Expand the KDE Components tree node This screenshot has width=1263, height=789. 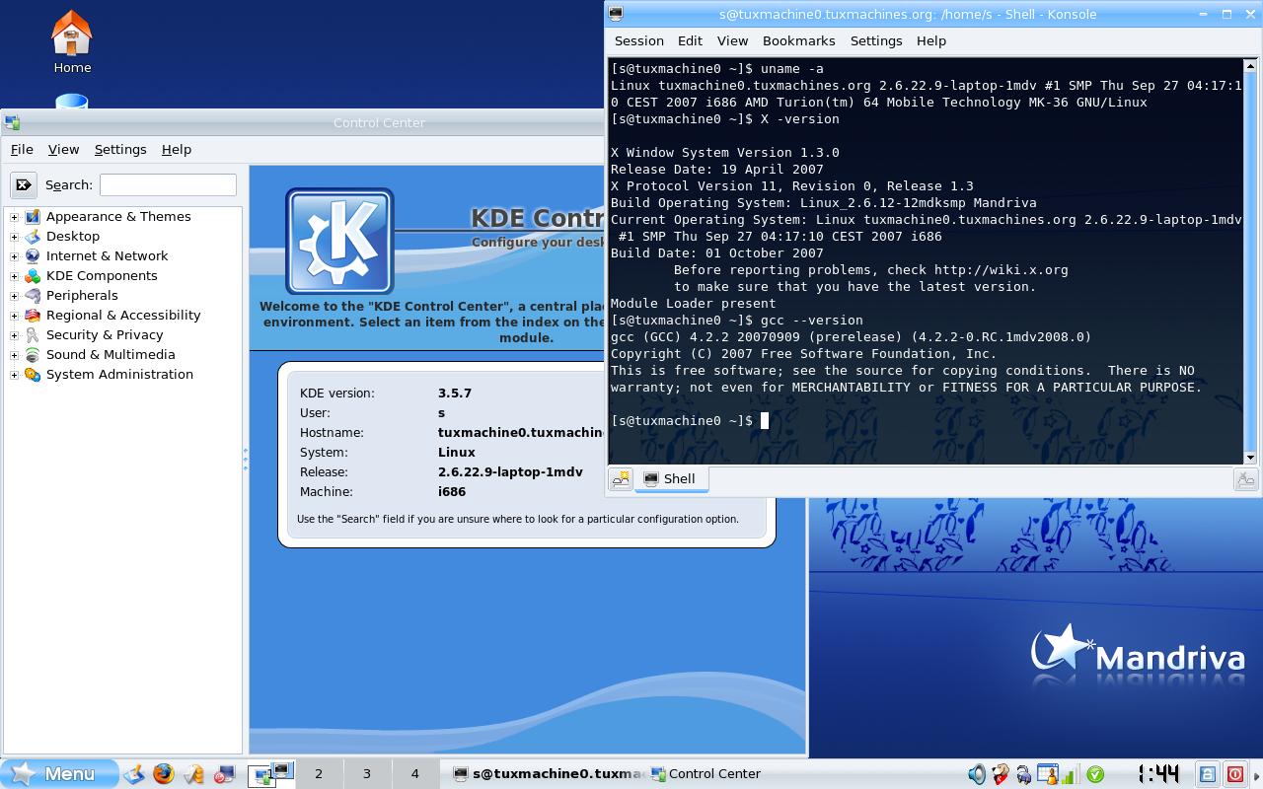(x=15, y=276)
